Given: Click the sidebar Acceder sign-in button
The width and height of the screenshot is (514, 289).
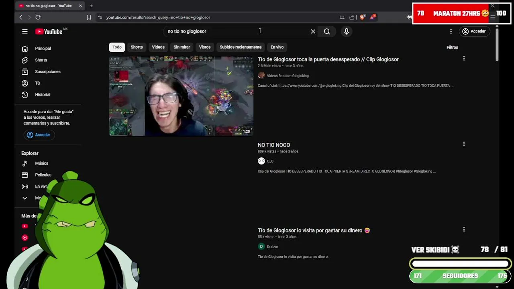Looking at the screenshot, I should [39, 135].
